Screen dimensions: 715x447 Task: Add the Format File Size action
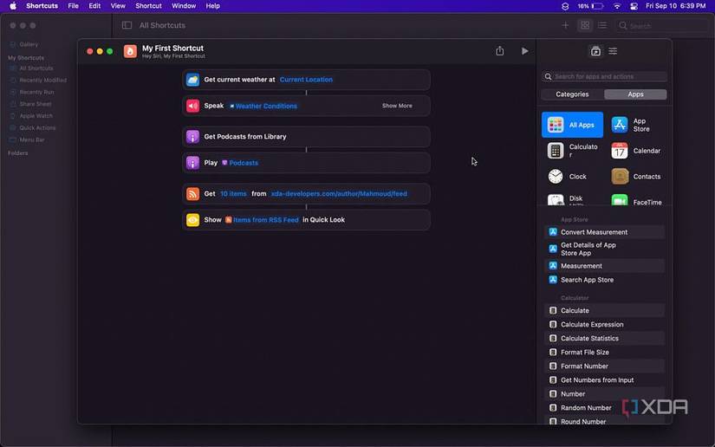[604, 353]
